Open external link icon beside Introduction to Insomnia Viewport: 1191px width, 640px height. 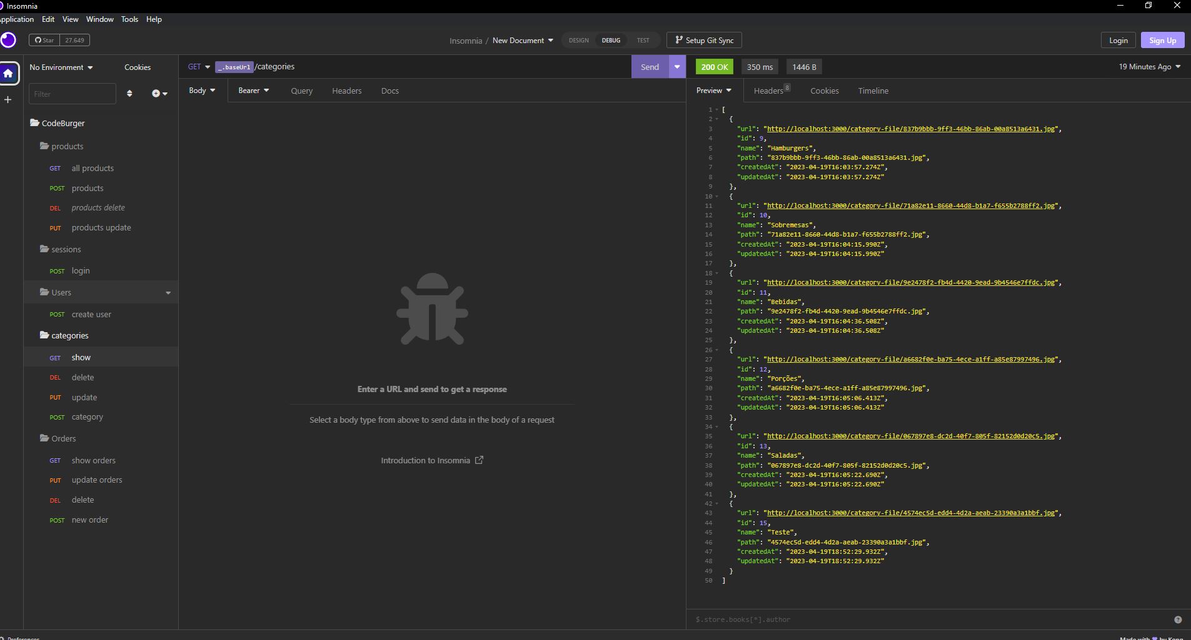point(479,460)
